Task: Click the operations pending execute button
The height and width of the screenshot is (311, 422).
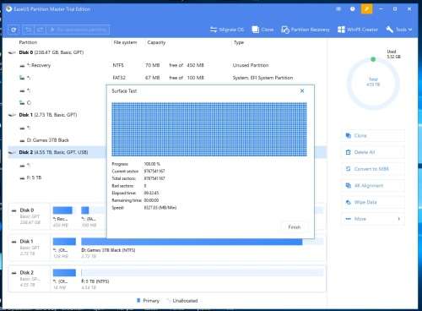Action: click(x=78, y=30)
